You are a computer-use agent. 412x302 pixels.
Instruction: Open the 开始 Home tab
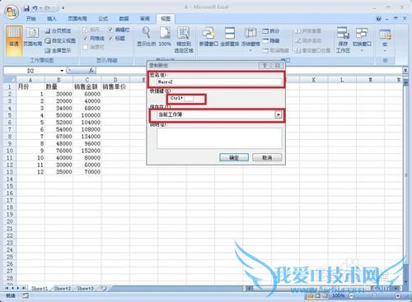(x=30, y=19)
